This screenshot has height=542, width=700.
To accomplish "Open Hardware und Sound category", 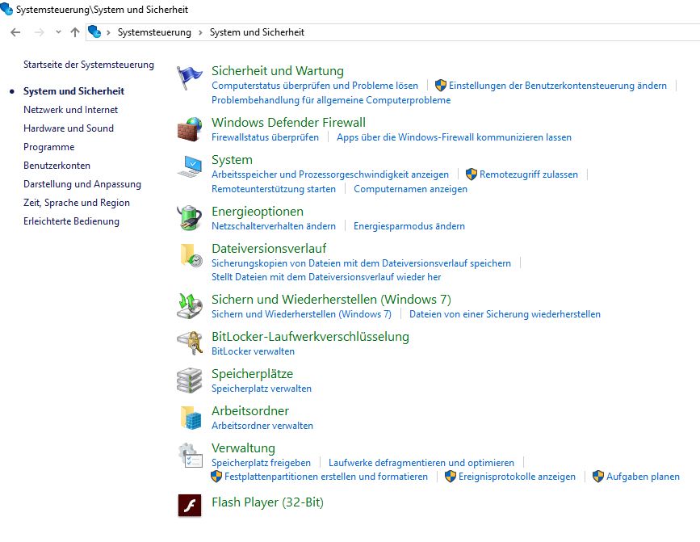I will coord(69,128).
